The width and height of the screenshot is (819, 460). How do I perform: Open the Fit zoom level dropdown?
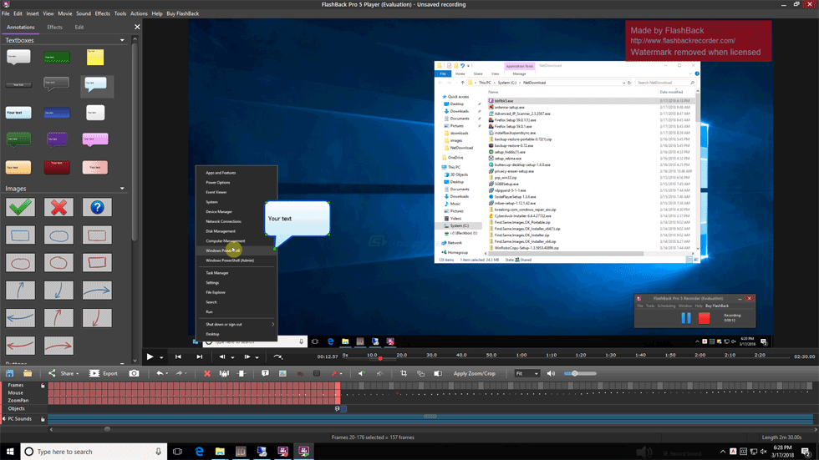click(x=526, y=373)
